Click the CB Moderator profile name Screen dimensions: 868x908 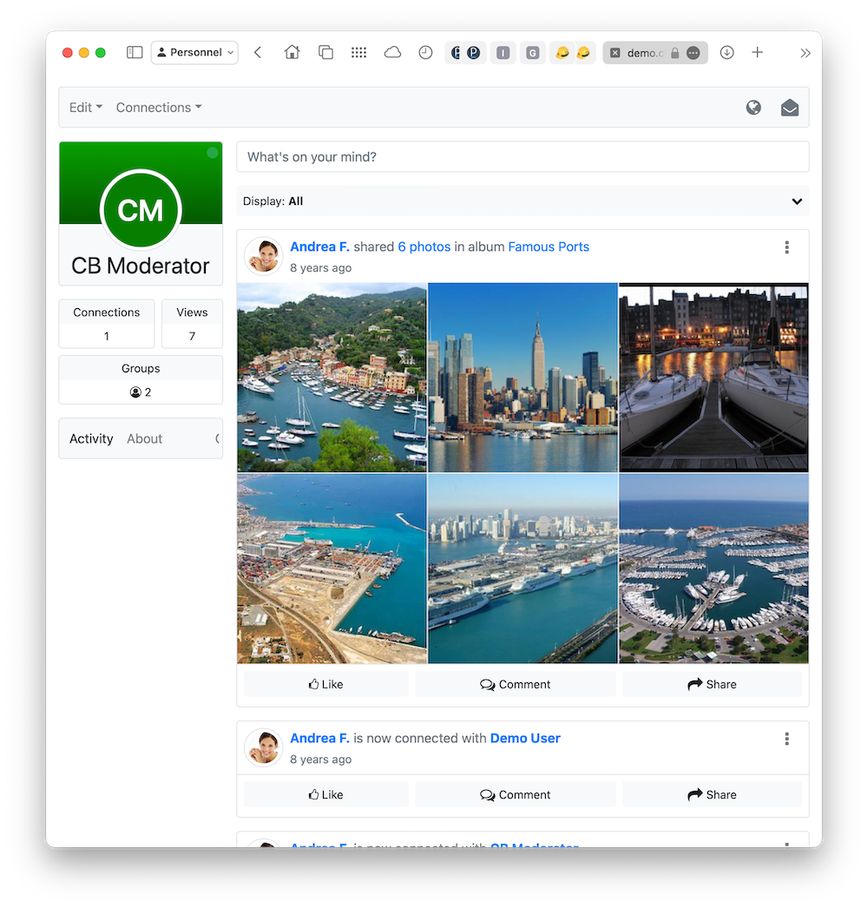[141, 266]
